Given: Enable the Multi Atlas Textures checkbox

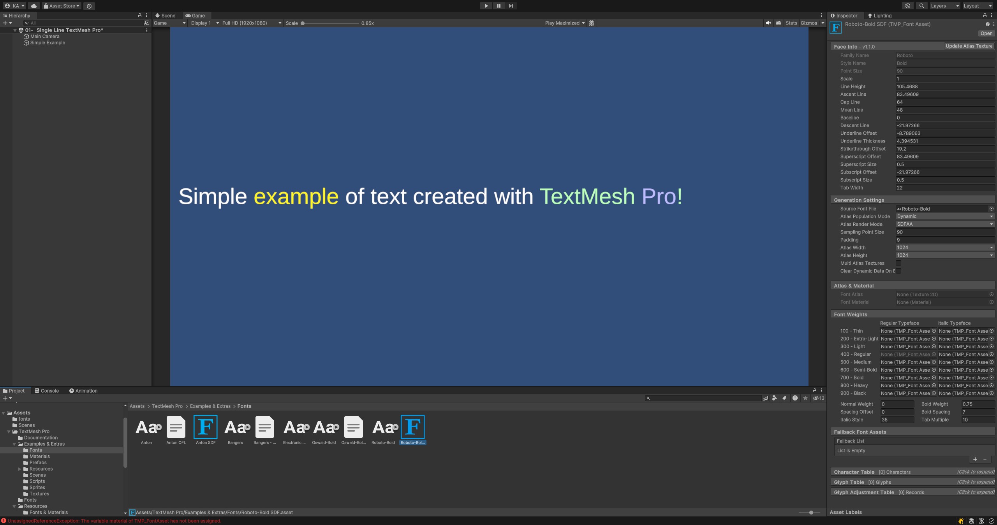Looking at the screenshot, I should coord(898,263).
